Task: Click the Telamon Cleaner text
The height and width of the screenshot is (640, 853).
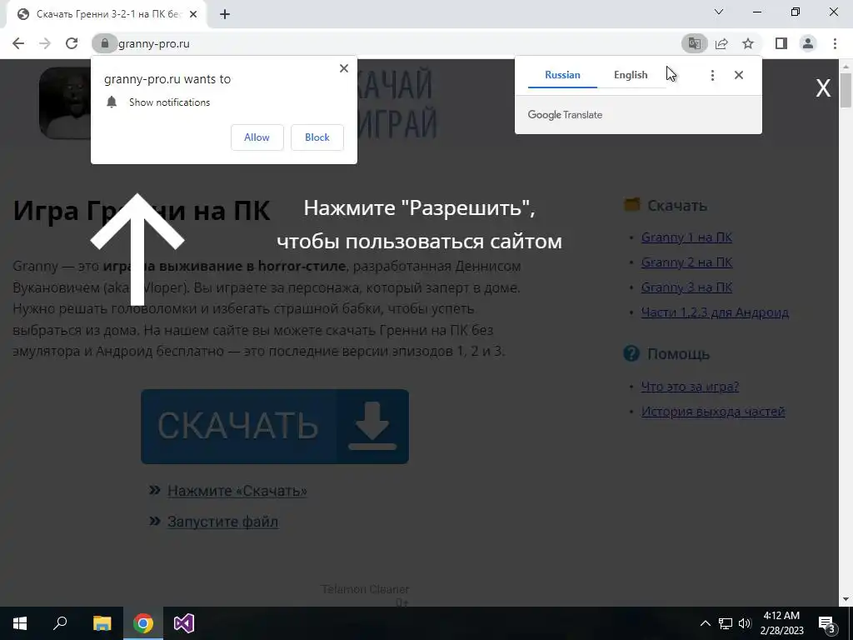Action: (365, 589)
